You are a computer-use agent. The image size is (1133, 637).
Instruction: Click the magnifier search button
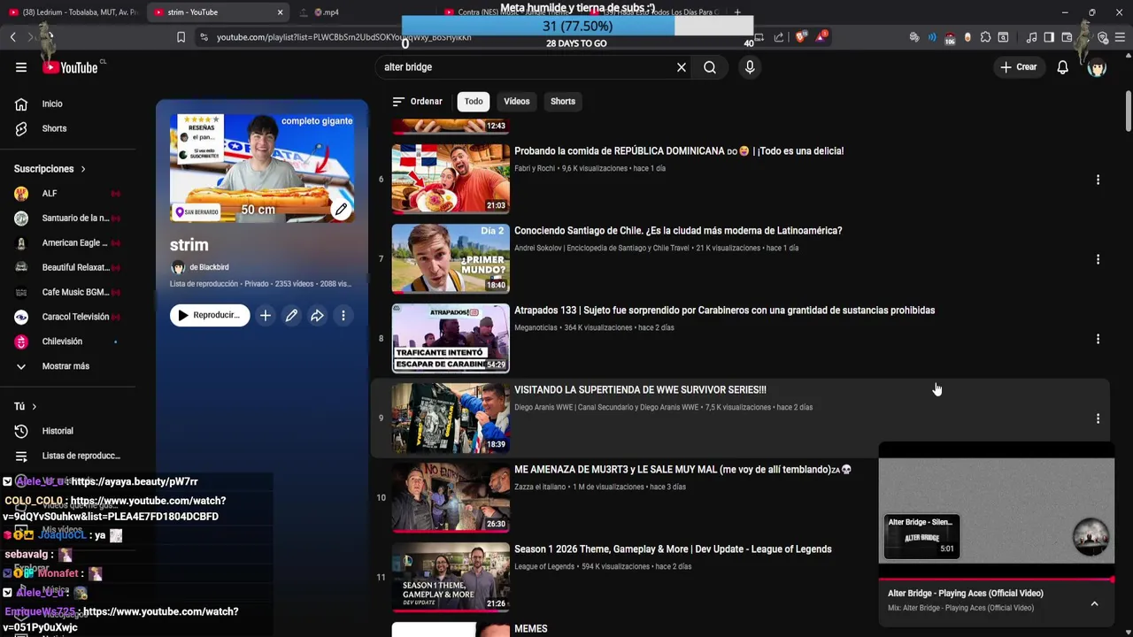710,67
